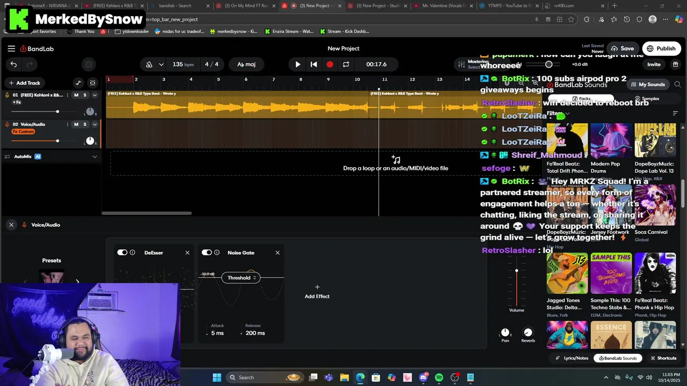Solo track 01 Kehlani beat
Viewport: 687px width, 386px height.
(85, 95)
